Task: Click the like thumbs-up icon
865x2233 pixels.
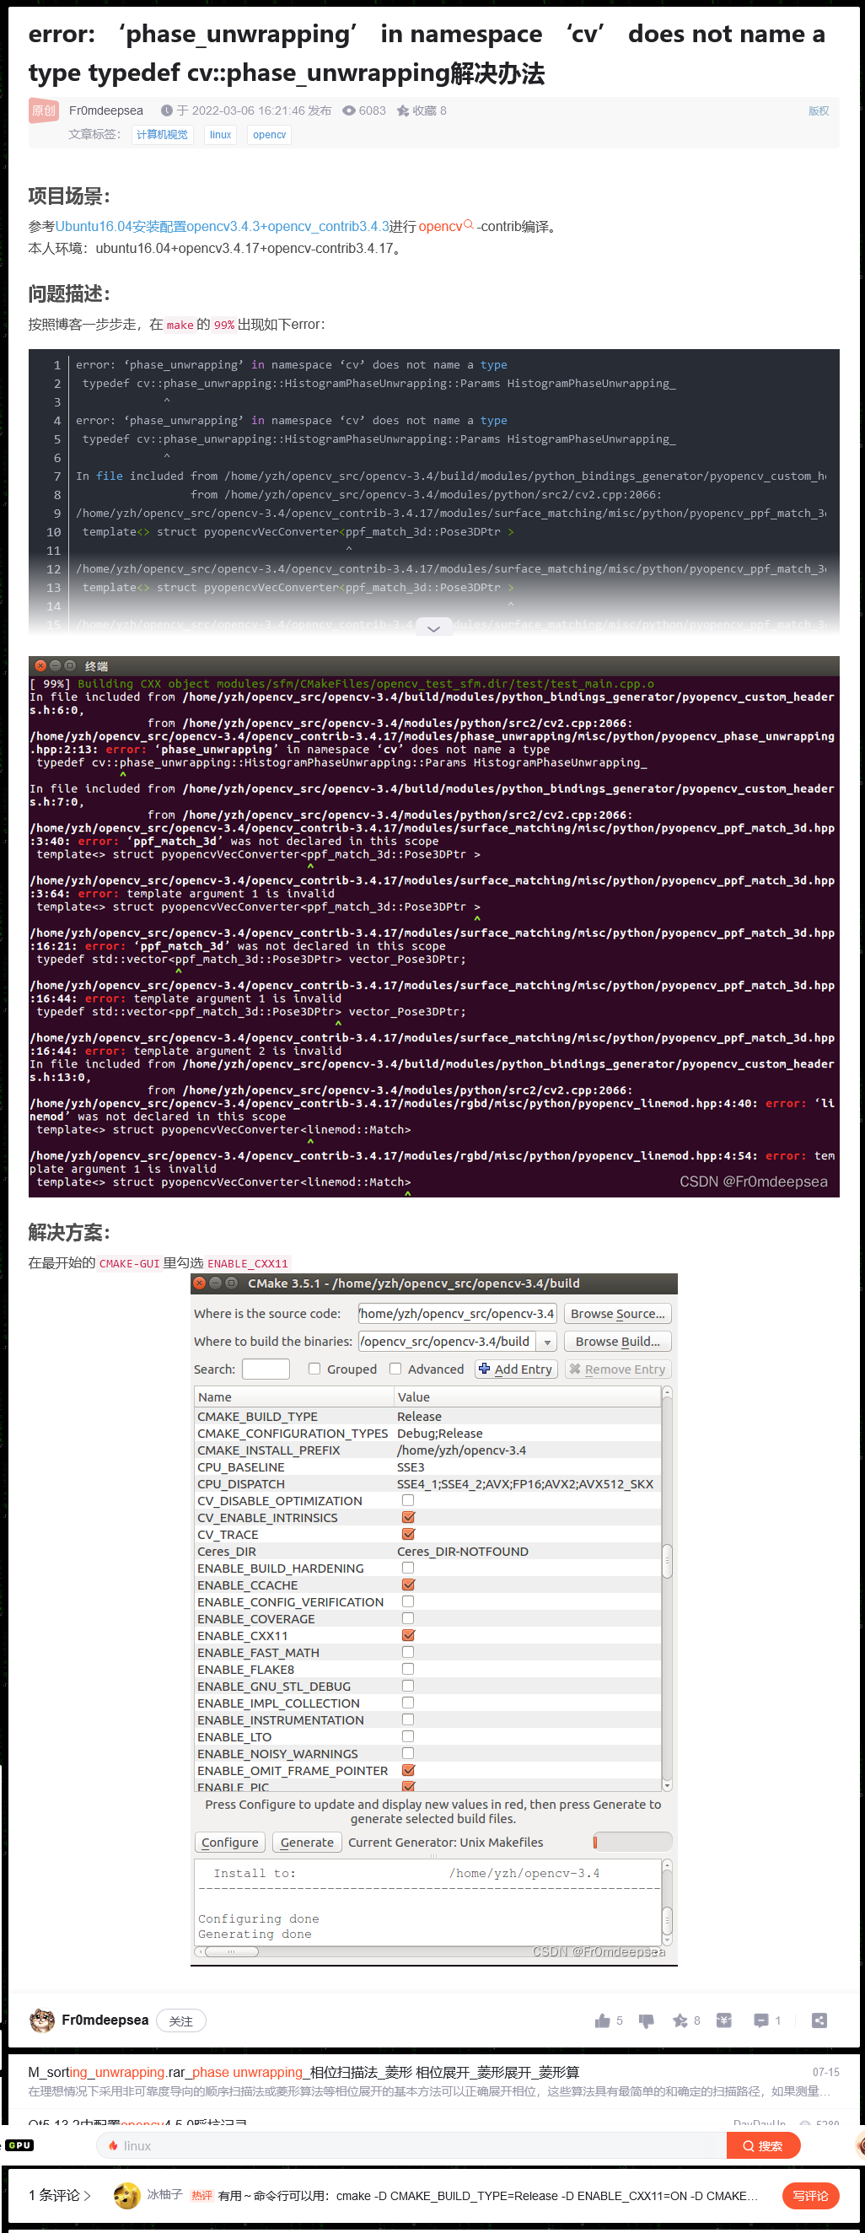Action: click(602, 2020)
